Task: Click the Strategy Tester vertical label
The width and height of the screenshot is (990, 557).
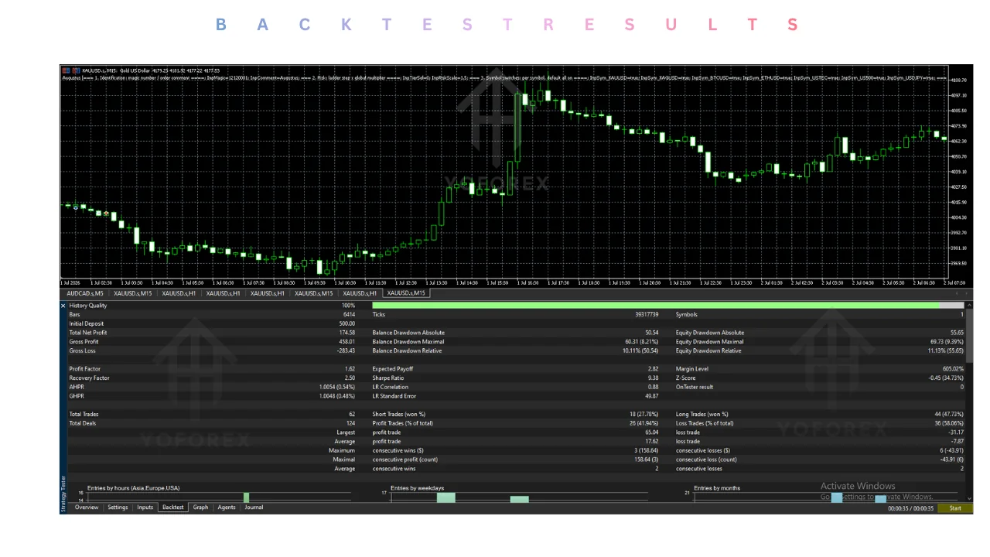Action: point(63,493)
